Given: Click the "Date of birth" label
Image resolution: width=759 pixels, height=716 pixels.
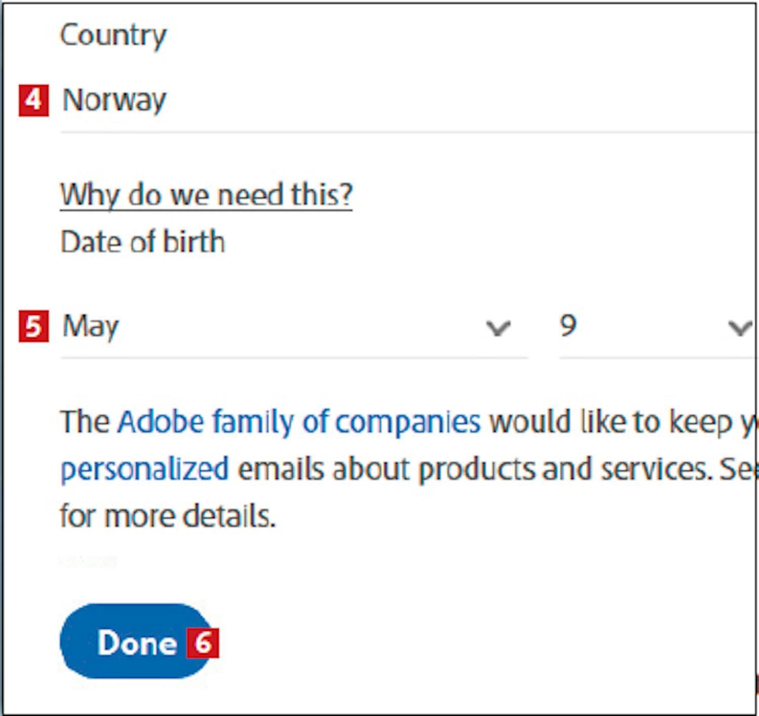Looking at the screenshot, I should click(142, 242).
